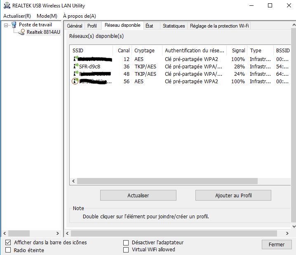Click channel 36 cell
Image resolution: width=296 pixels, height=255 pixels.
pos(127,66)
